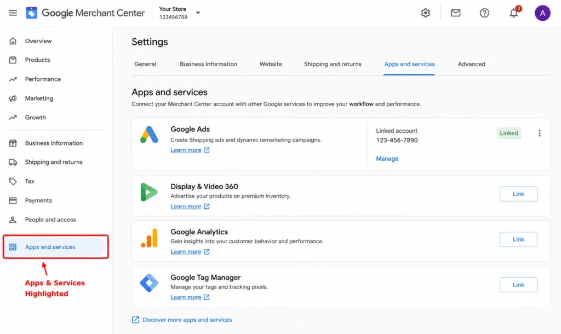Open the mail inbox icon
The width and height of the screenshot is (561, 334).
[x=455, y=13]
